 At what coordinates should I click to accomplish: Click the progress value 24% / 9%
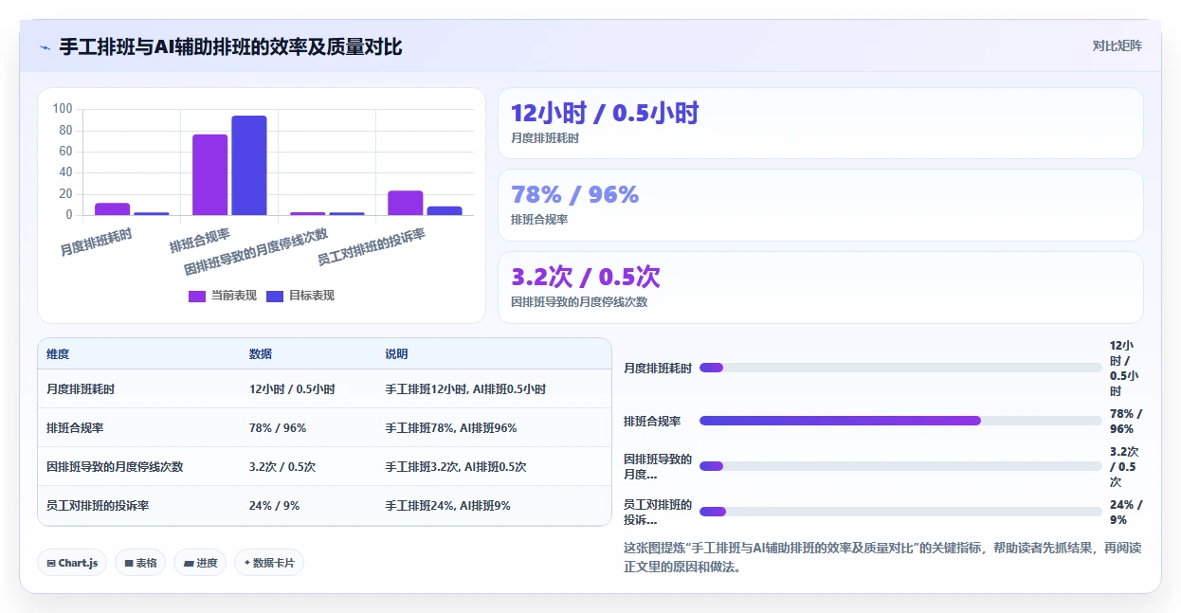(x=1126, y=512)
